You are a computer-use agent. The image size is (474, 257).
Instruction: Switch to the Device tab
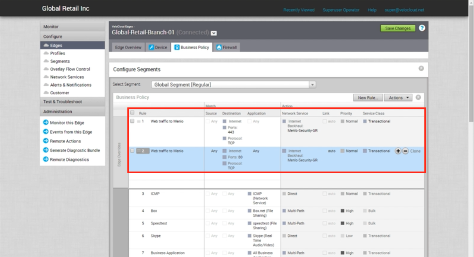click(158, 47)
